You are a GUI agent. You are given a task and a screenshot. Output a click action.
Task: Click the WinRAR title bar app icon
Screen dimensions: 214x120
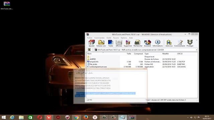click(88, 34)
